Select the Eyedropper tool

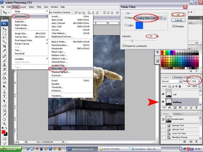coord(4,115)
